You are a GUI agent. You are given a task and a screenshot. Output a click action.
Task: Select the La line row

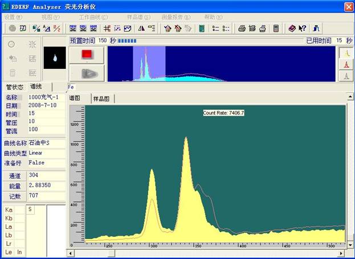(9, 227)
